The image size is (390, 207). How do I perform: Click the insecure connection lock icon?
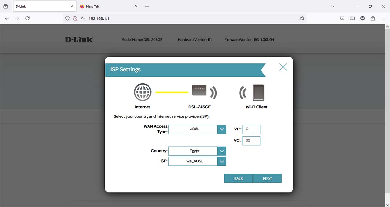pyautogui.click(x=75, y=18)
